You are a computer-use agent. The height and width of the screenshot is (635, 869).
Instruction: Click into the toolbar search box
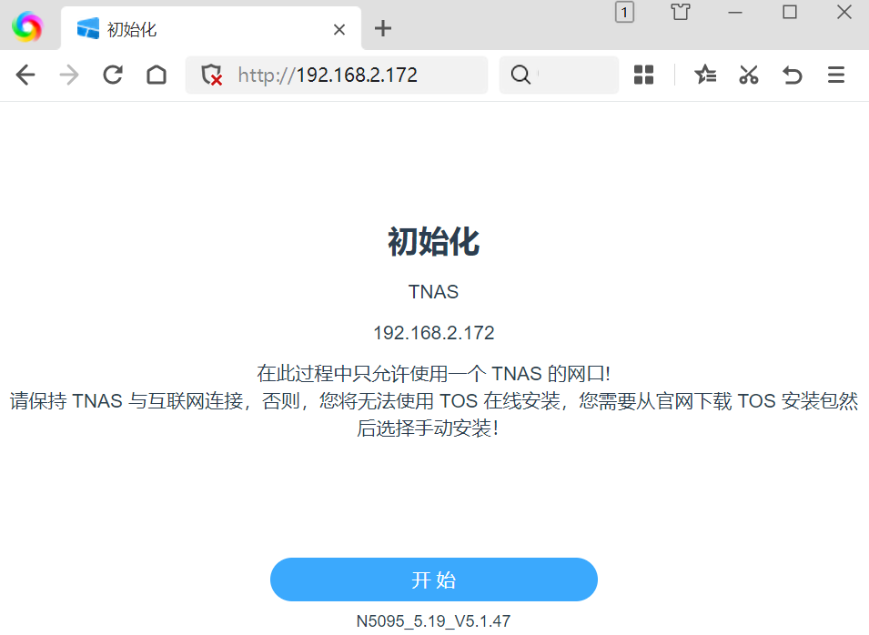(573, 75)
